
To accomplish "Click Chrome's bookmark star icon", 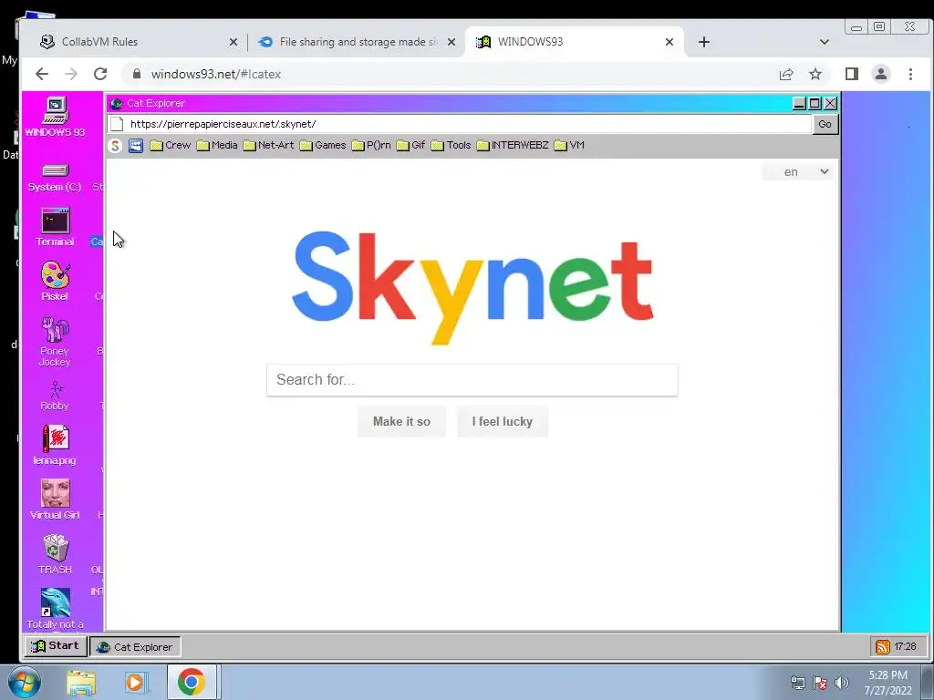I will click(815, 74).
